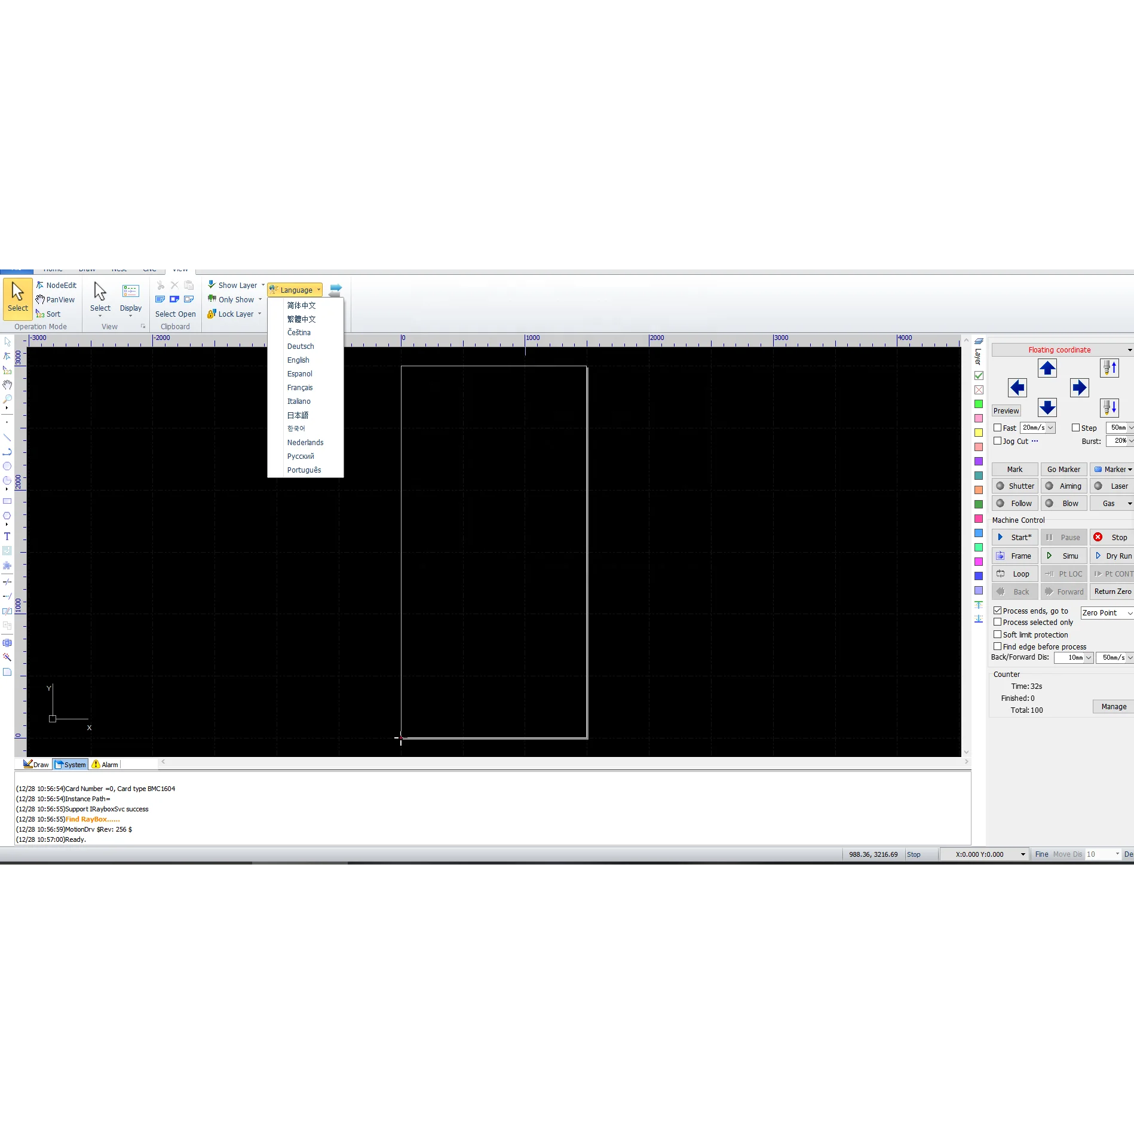This screenshot has width=1134, height=1134.
Task: Check Process selected only
Action: coord(997,622)
